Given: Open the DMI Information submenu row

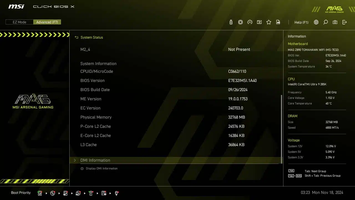Looking at the screenshot, I should (175, 160).
